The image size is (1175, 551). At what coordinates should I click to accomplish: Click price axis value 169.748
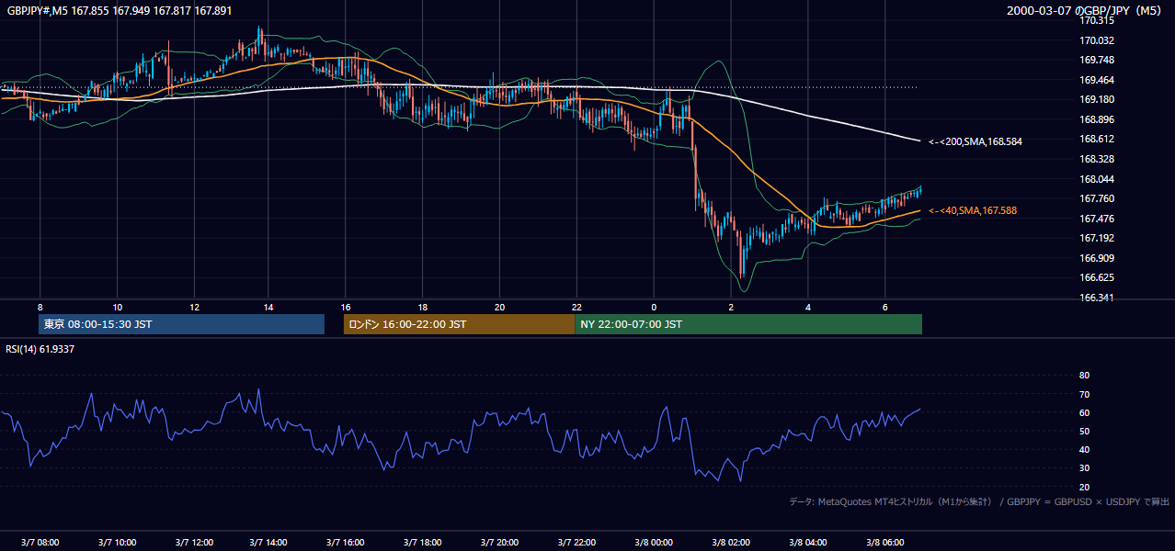(x=1098, y=60)
